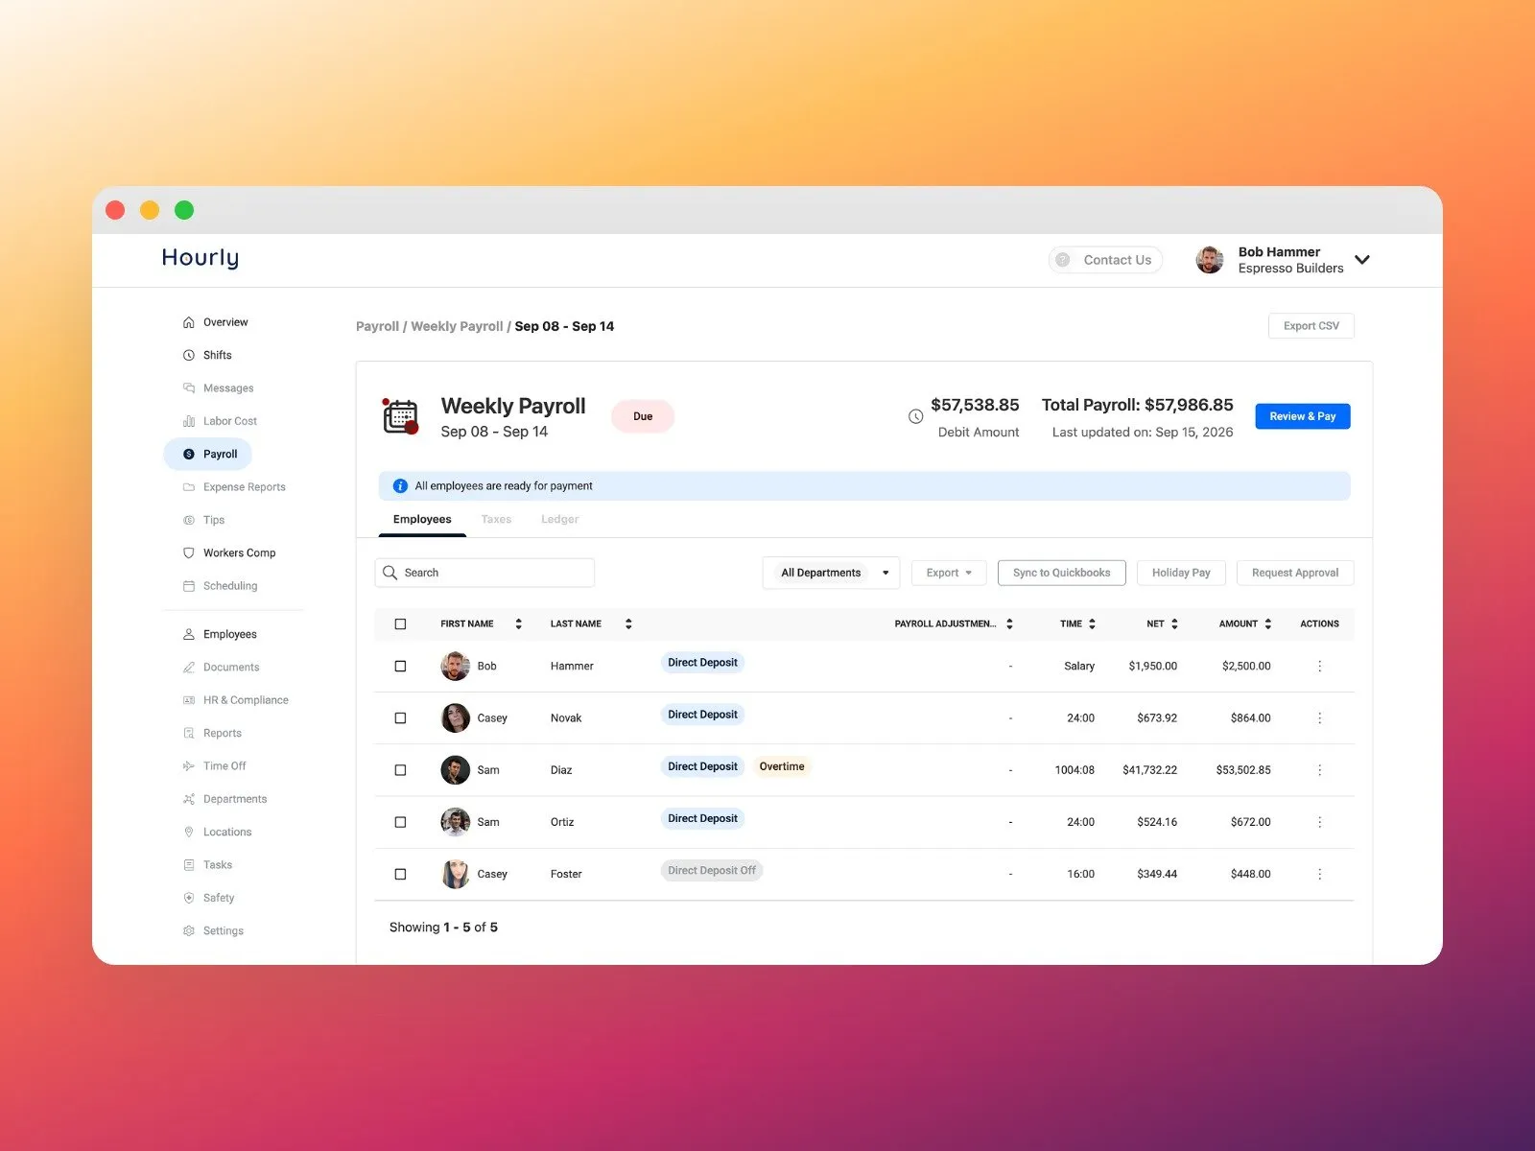
Task: Open the All Departments dropdown
Action: [831, 573]
